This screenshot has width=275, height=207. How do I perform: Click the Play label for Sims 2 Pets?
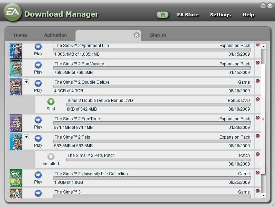click(x=38, y=145)
